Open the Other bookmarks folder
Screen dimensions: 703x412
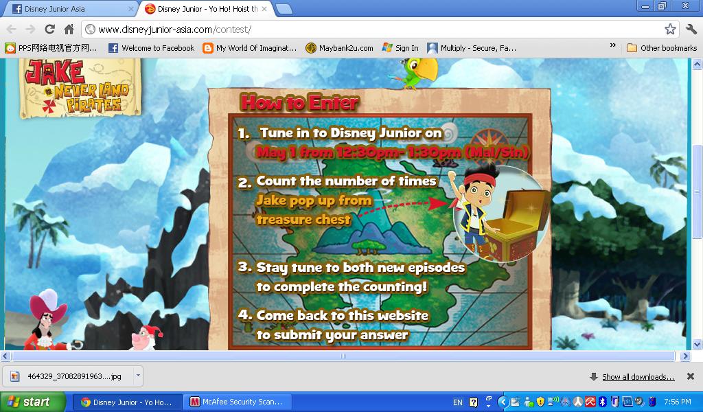[662, 48]
